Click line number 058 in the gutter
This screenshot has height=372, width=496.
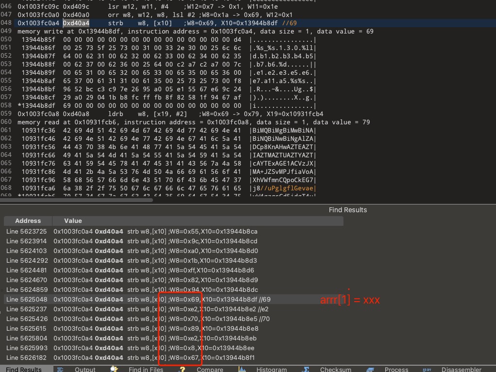[x=6, y=105]
